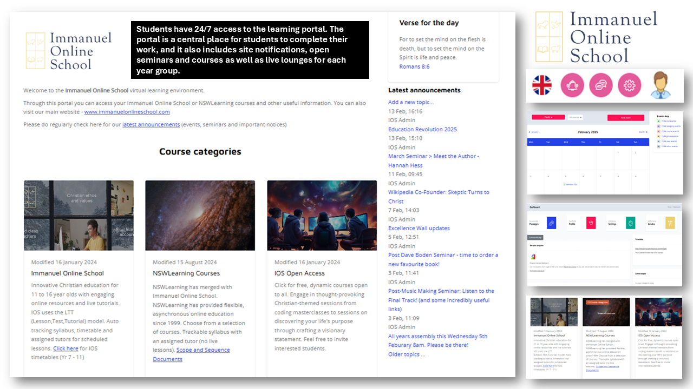Click the Events key heading

point(663,116)
